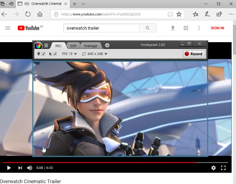
Task: Show tab previews chevron in Edge
Action: (83, 4)
